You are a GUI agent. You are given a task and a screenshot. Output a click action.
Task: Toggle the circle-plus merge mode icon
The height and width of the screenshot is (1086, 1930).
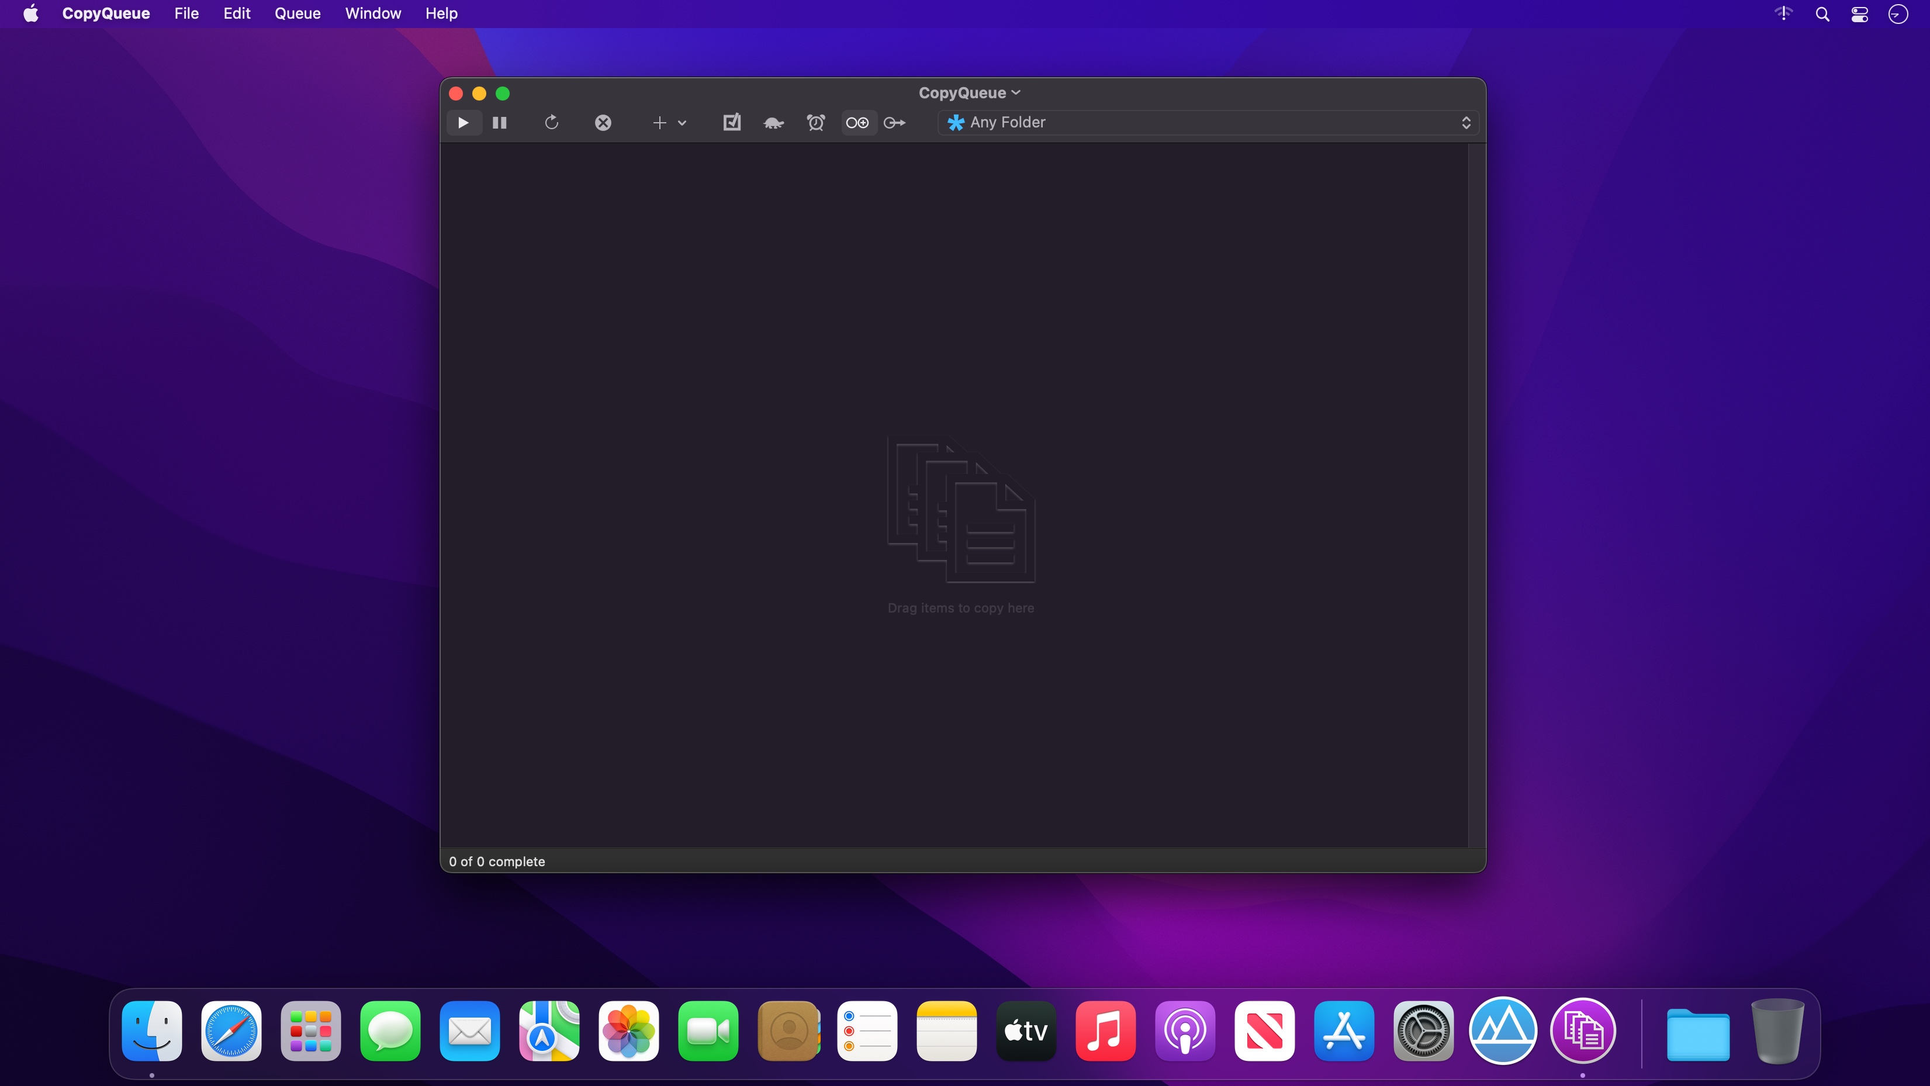[x=858, y=122]
